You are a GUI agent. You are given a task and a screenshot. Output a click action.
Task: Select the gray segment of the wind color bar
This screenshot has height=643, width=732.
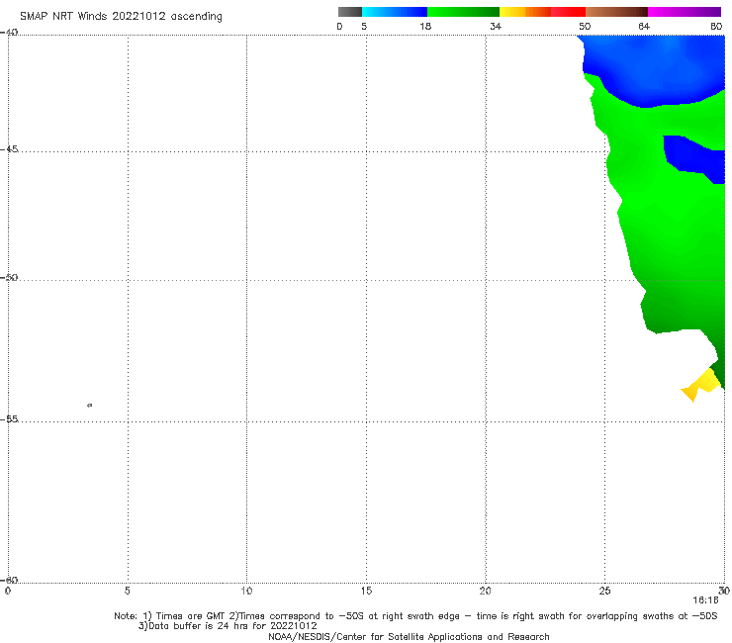[x=349, y=12]
